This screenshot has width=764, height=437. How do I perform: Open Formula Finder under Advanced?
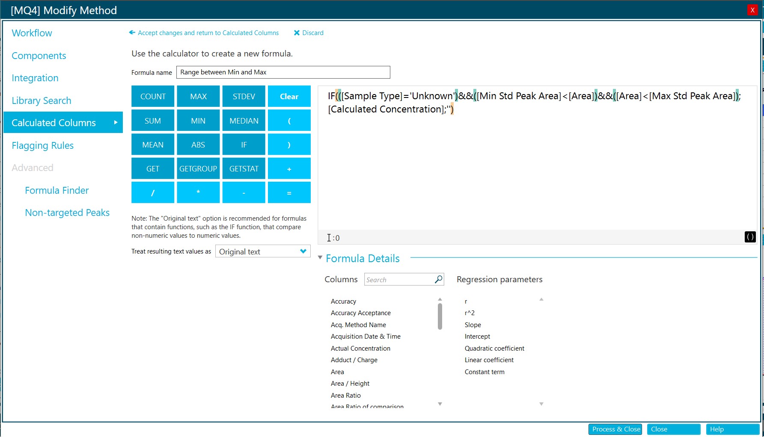[57, 190]
